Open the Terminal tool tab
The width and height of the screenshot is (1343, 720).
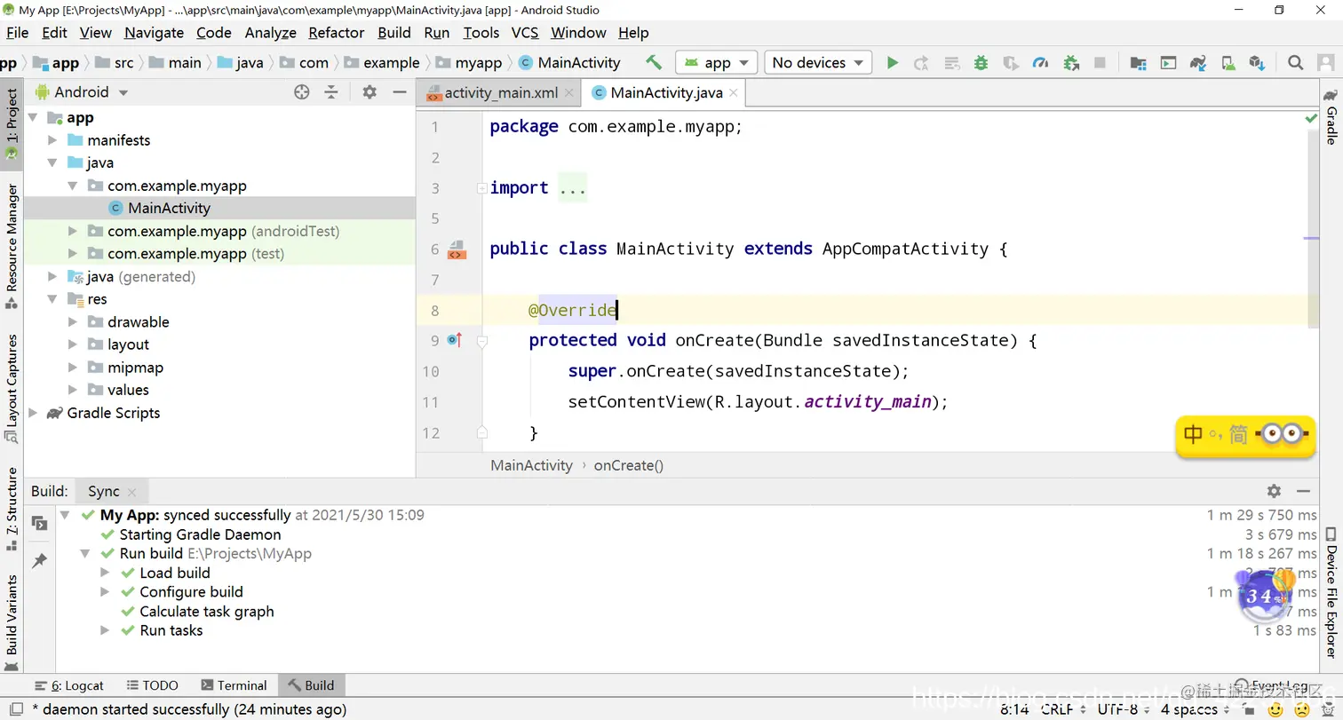[x=234, y=685]
